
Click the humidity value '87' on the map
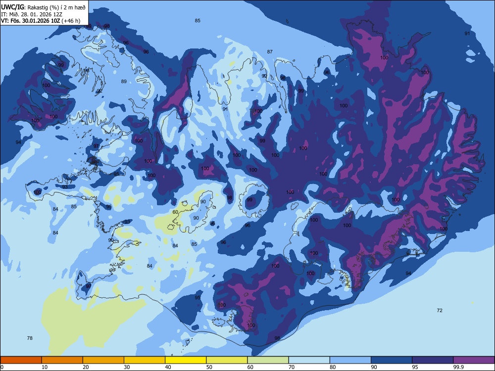[x=270, y=51]
